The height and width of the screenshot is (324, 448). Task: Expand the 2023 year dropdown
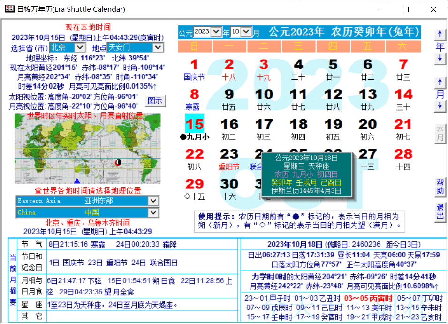point(216,32)
